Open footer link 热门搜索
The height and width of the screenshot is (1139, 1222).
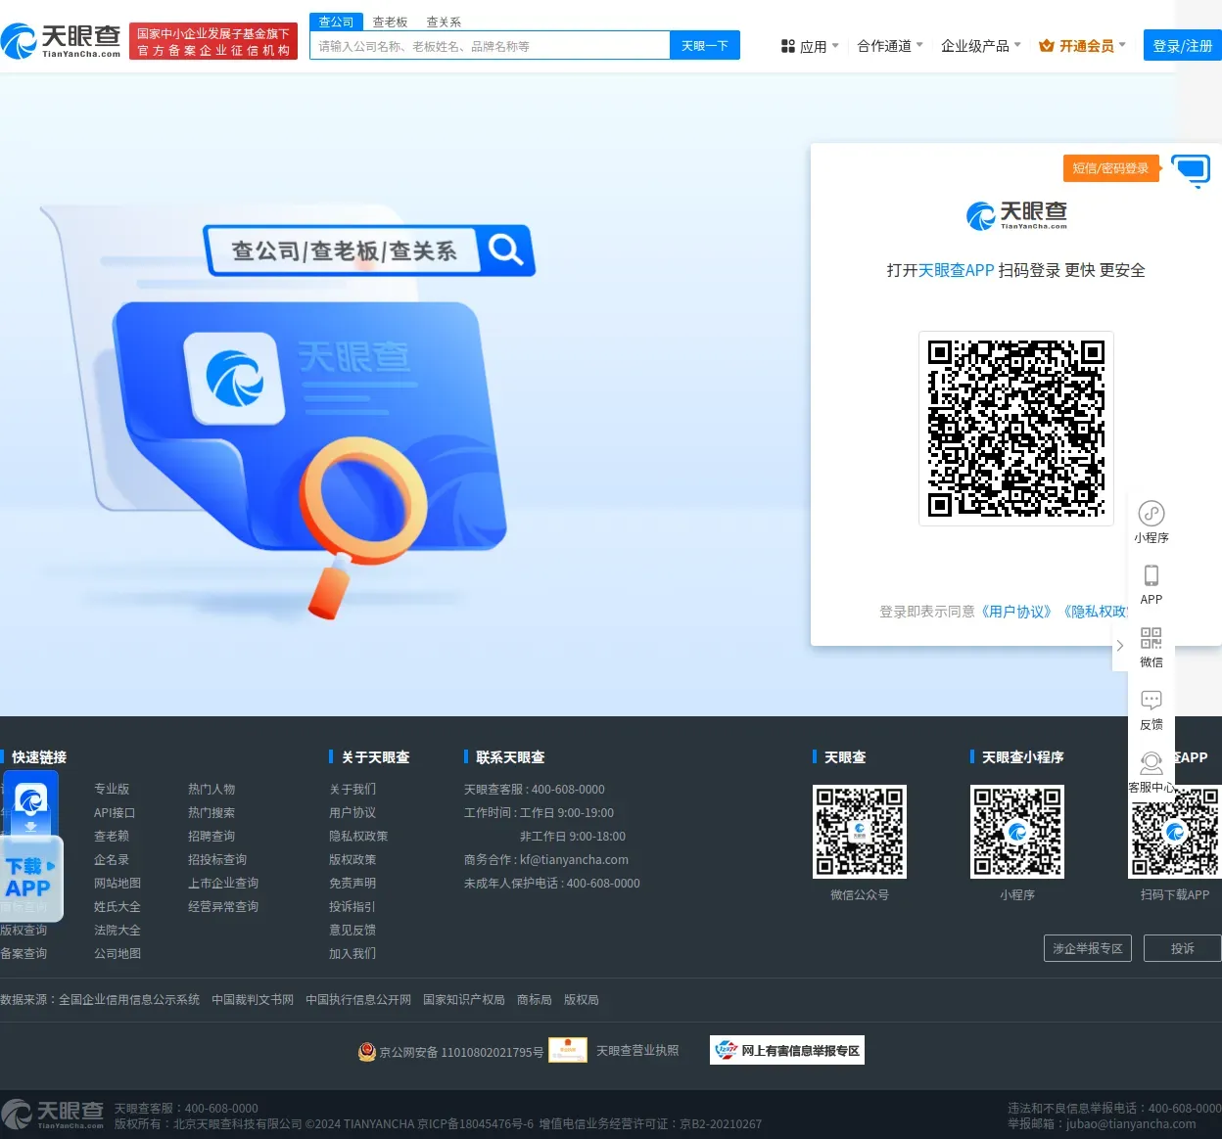pos(211,812)
